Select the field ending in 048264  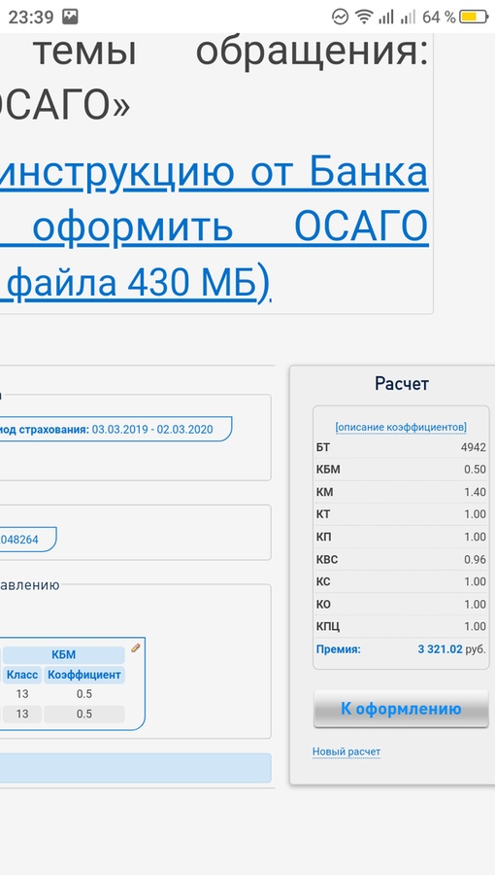[x=28, y=539]
